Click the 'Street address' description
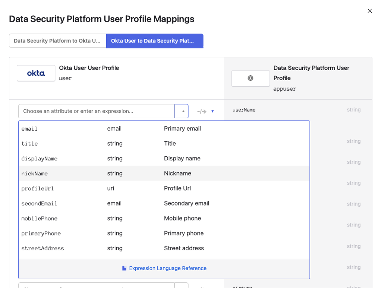This screenshot has width=378, height=288. (184, 248)
